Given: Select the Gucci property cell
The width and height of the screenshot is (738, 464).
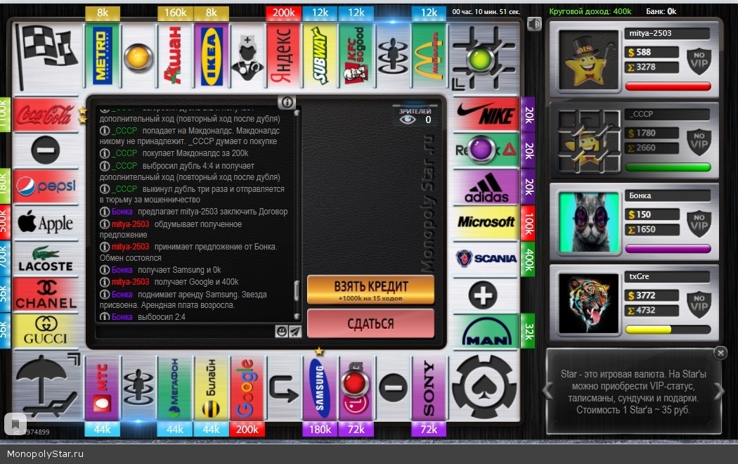Looking at the screenshot, I should [45, 331].
